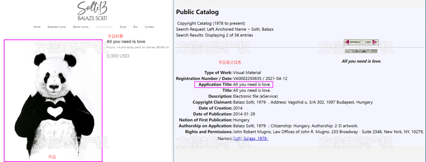
Task: Click the Rights and Permissions John Robert Mugno text
Action: (x=329, y=132)
